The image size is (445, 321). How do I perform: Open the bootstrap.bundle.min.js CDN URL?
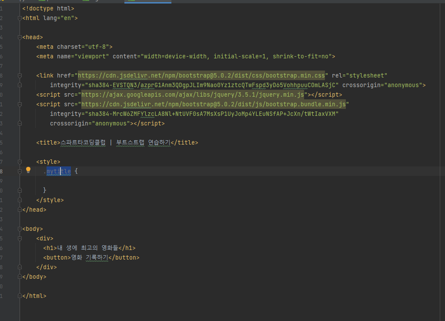(x=214, y=104)
